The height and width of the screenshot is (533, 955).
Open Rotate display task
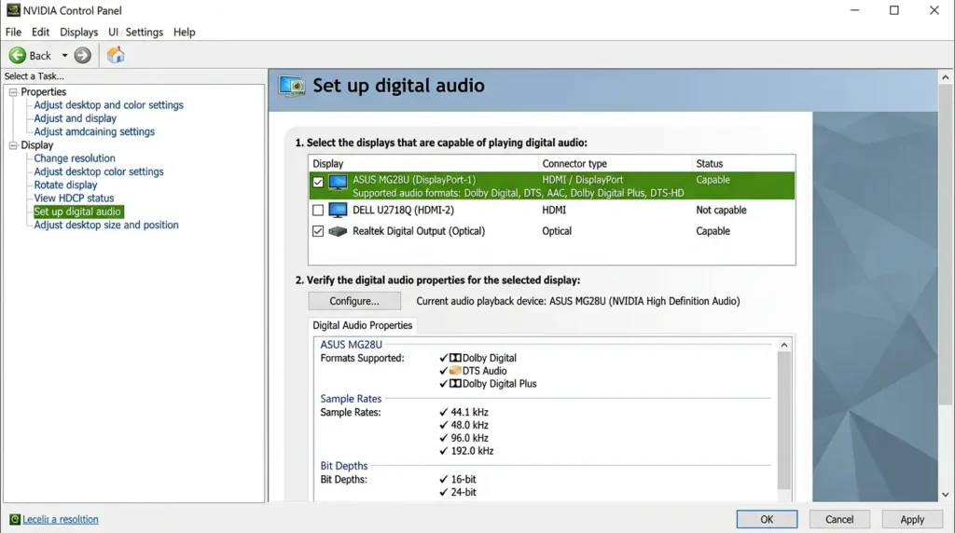[x=66, y=185]
